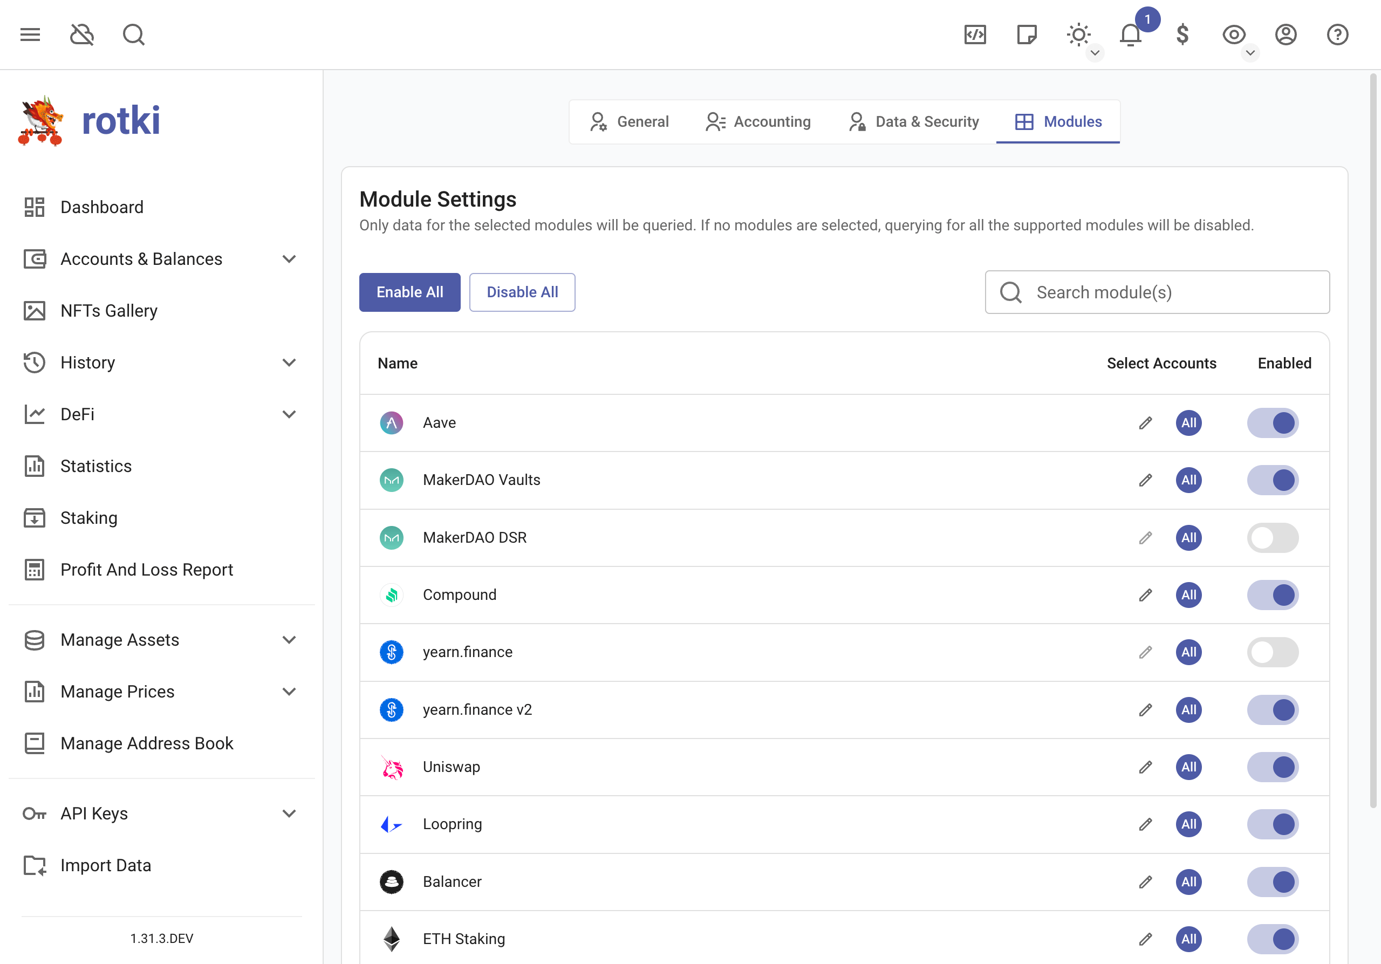Edit accounts pencil for yearn.finance v2
This screenshot has width=1381, height=964.
point(1146,709)
